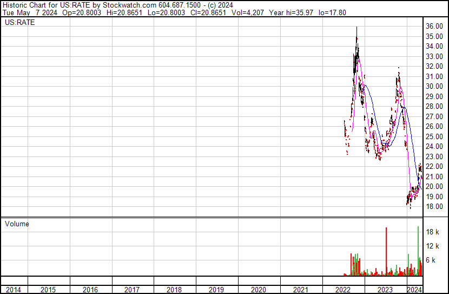Viewport: 449px width, 294px height.
Task: Click the 28.00 price axis value
Action: point(434,106)
